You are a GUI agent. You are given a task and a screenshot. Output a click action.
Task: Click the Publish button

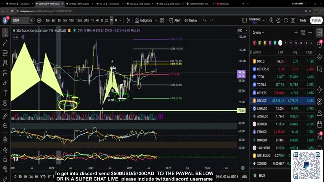point(316,20)
